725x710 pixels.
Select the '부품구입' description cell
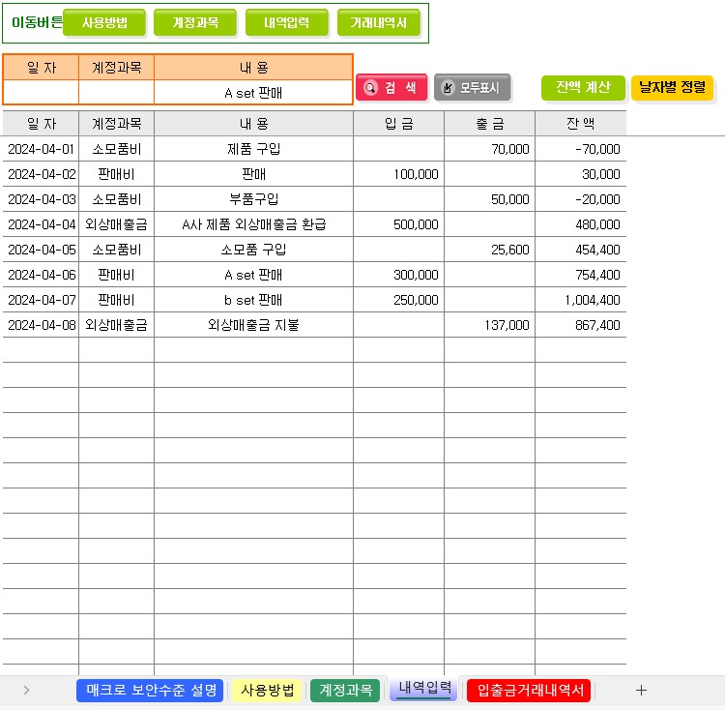(253, 199)
